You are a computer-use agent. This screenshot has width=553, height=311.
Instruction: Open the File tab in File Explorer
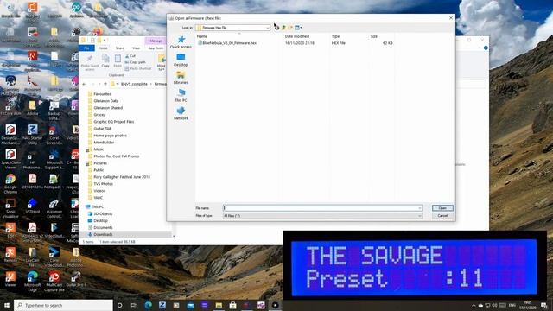click(x=86, y=48)
